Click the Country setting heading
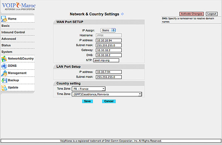 pos(68,83)
